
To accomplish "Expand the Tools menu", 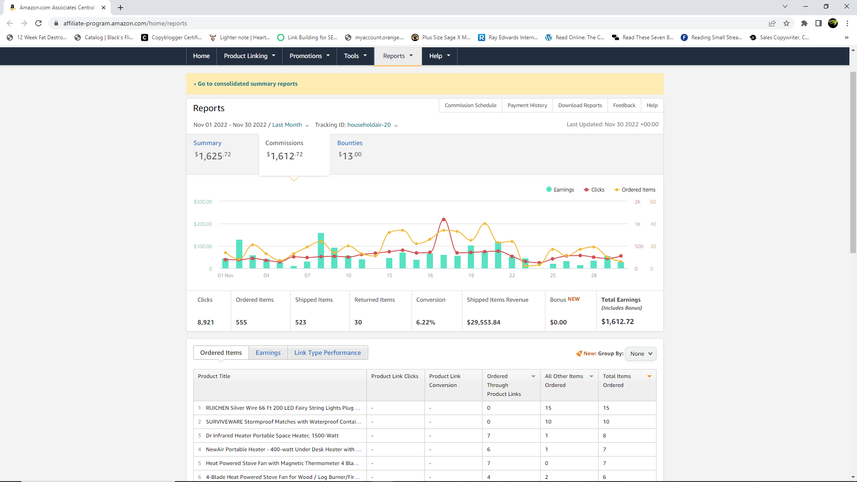I will pyautogui.click(x=355, y=56).
